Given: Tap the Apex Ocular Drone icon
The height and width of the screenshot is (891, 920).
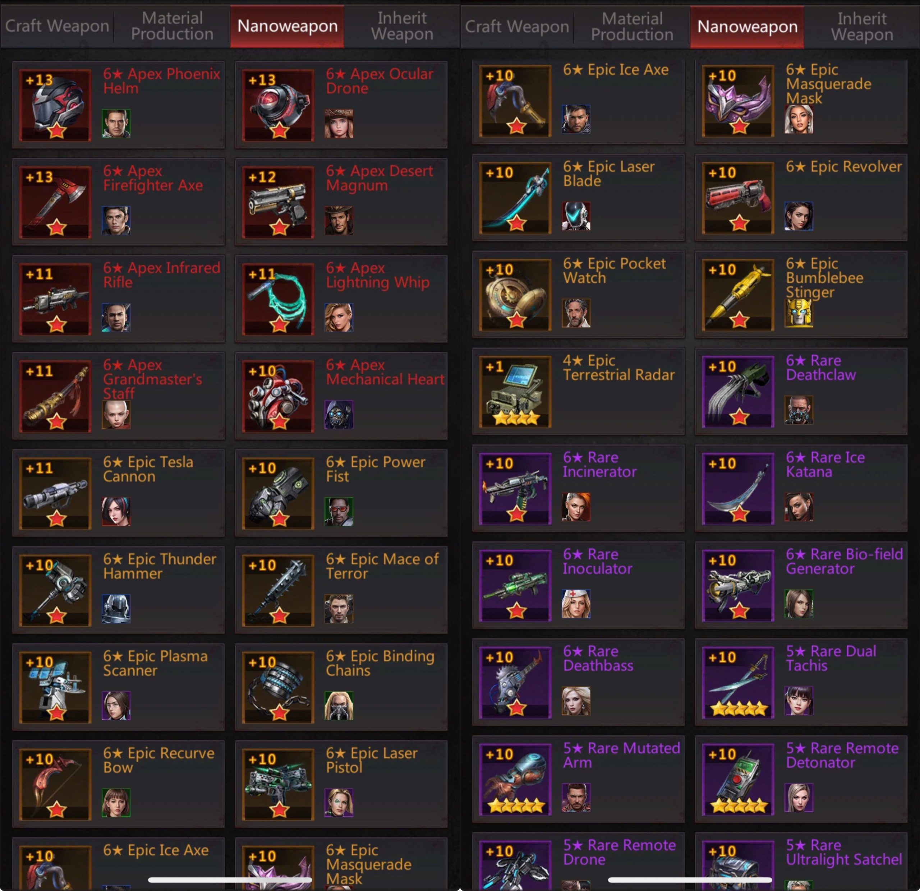Looking at the screenshot, I should pyautogui.click(x=278, y=105).
